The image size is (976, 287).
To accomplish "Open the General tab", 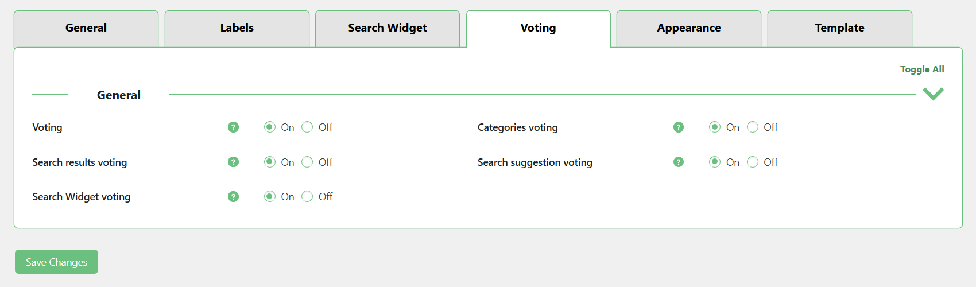I will click(86, 28).
